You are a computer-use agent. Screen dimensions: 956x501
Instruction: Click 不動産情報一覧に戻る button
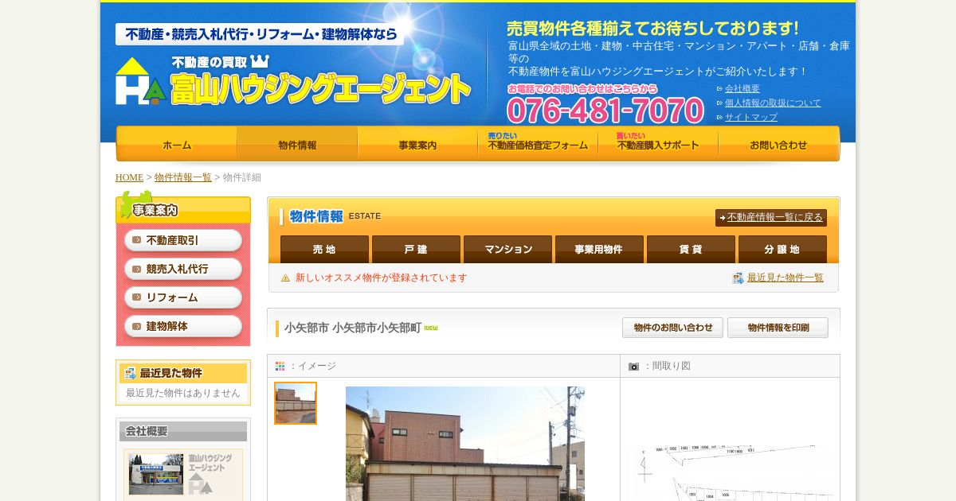coord(771,217)
